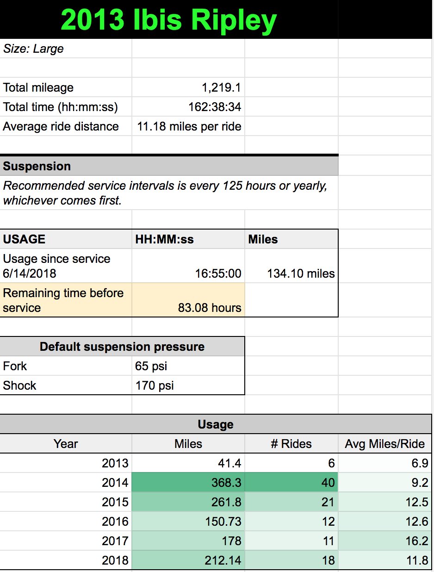Viewport: 434px width, 572px height.
Task: Click the "11.18 miles per ride" cell
Action: (188, 126)
